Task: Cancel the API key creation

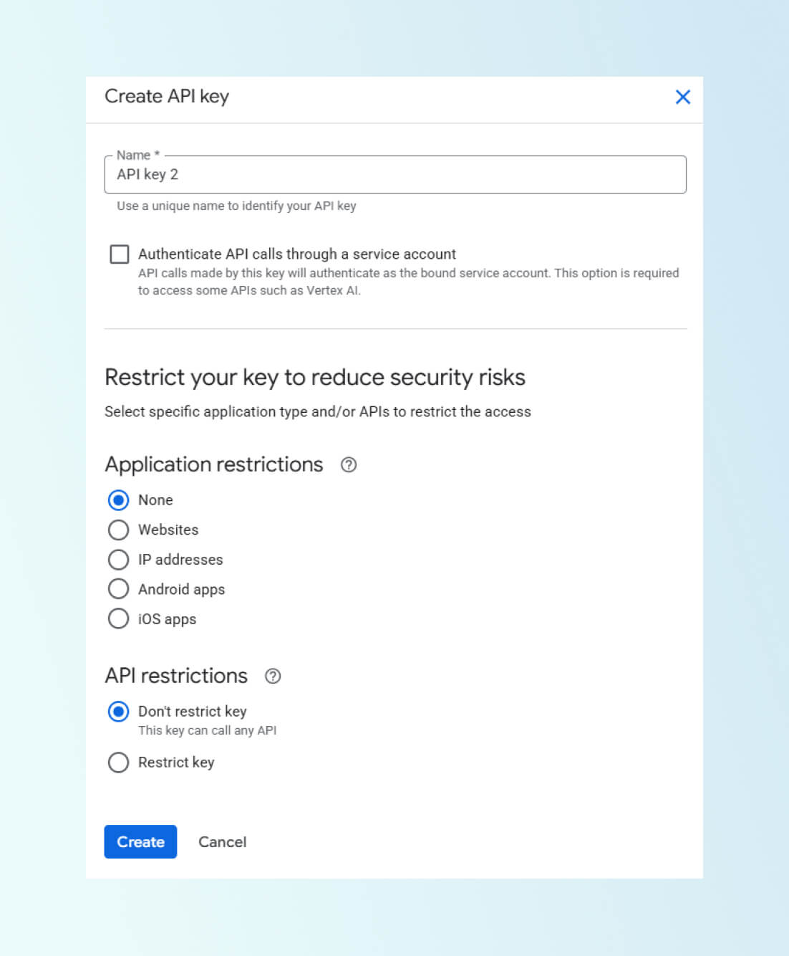Action: 222,842
